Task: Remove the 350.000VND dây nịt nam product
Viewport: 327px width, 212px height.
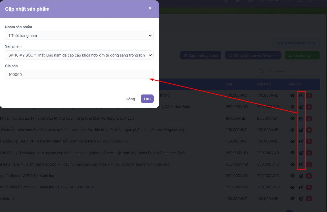Action: click(x=309, y=165)
